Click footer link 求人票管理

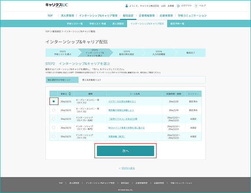(x=74, y=183)
